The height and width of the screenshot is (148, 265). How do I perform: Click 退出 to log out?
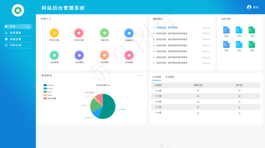point(256,7)
